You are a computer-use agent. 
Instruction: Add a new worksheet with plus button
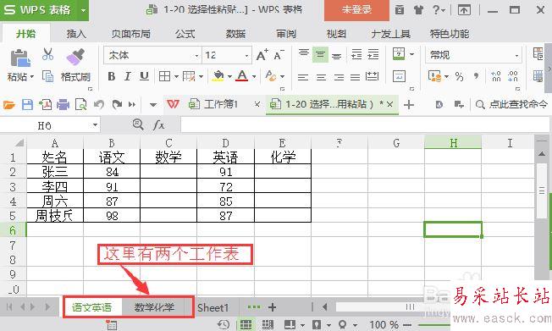272,307
